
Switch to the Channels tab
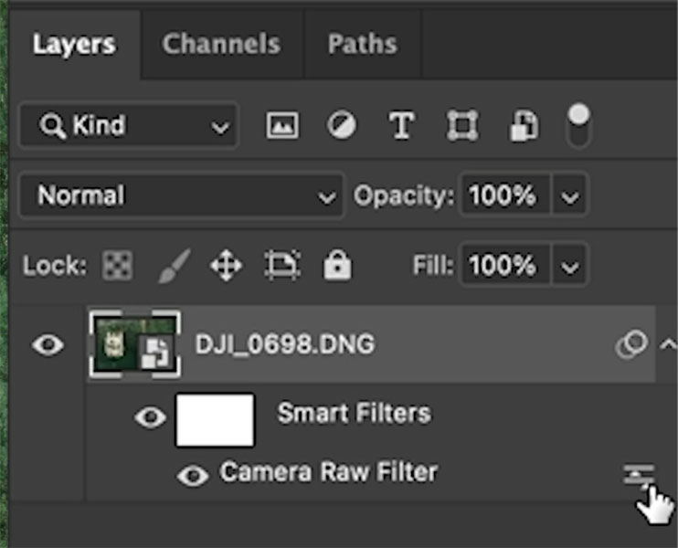tap(221, 44)
